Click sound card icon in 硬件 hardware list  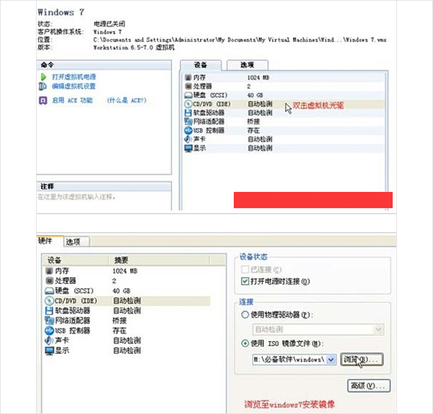(x=49, y=340)
